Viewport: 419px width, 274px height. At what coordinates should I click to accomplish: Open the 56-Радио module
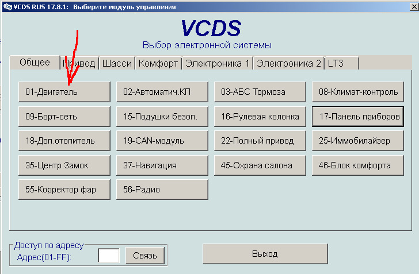click(x=162, y=190)
